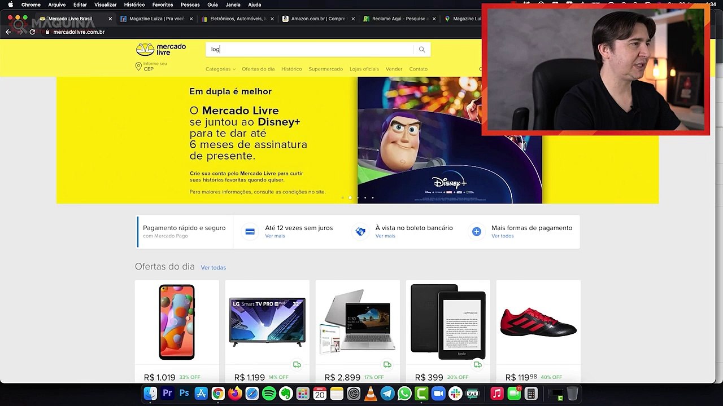Viewport: 723px width, 406px height.
Task: Click the search magnifier icon
Action: pos(421,50)
